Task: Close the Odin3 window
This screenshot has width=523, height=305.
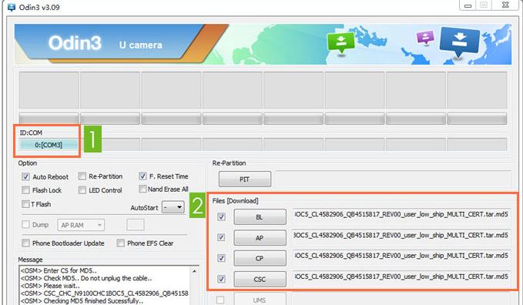Action: pos(505,5)
